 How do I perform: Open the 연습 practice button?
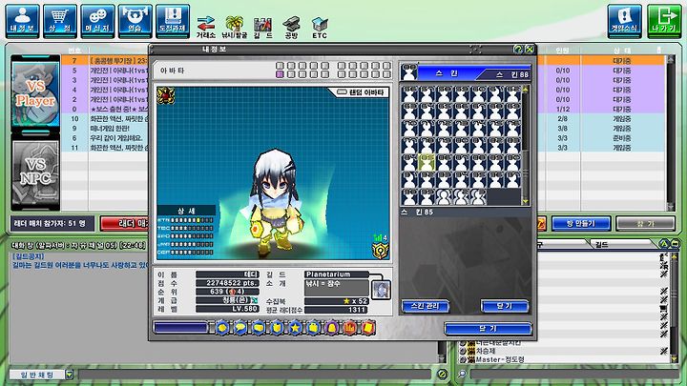[x=135, y=21]
